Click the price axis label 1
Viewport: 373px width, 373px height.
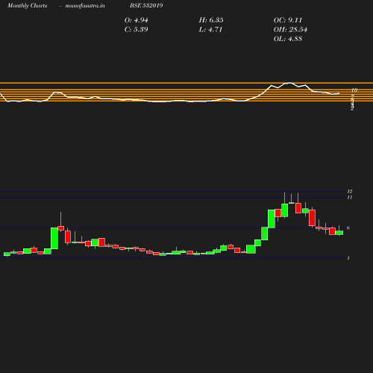pyautogui.click(x=348, y=258)
